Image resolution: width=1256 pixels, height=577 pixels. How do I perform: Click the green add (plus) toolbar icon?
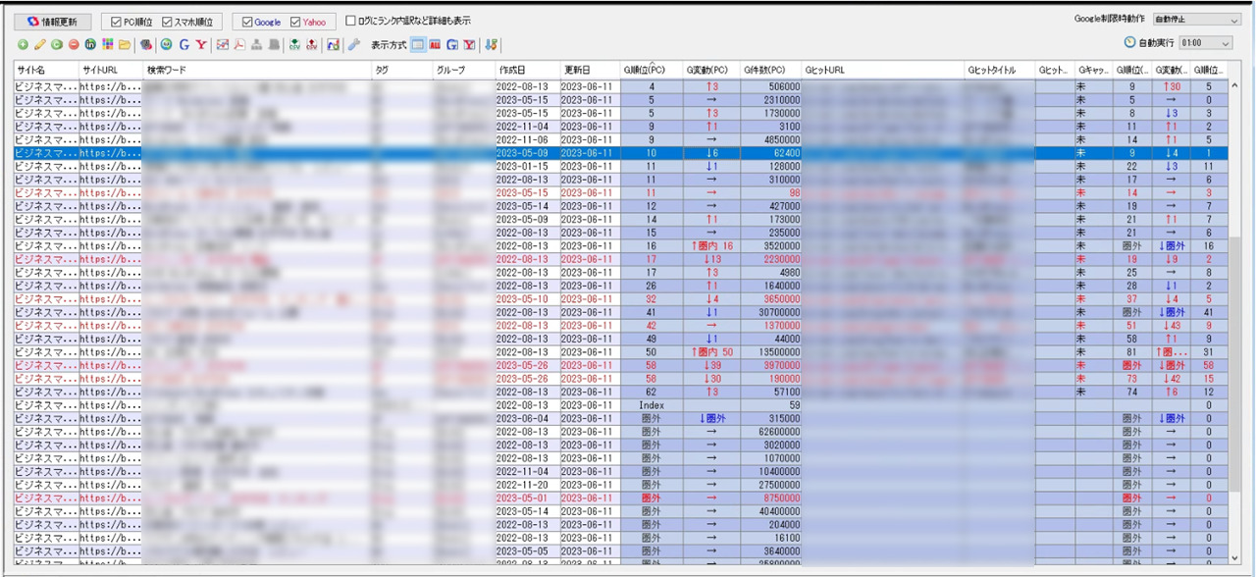(23, 45)
